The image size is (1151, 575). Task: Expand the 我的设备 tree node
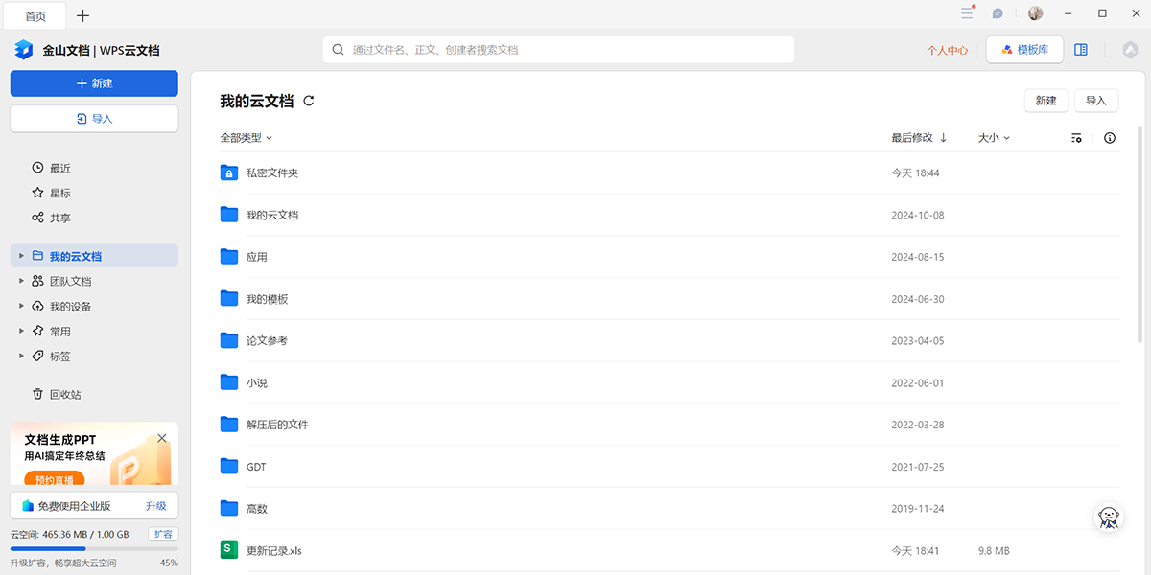tap(22, 307)
